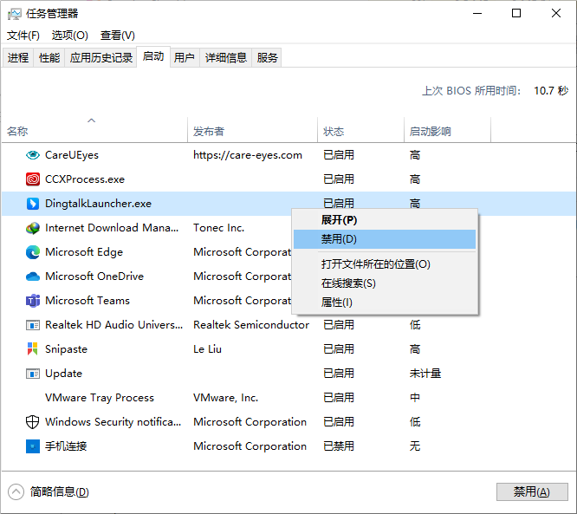
Task: Maximize the Task Manager window
Action: (516, 14)
